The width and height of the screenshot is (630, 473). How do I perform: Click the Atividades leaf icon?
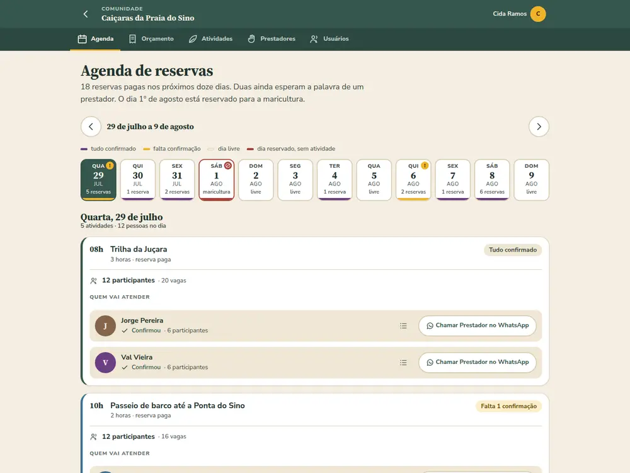[193, 39]
